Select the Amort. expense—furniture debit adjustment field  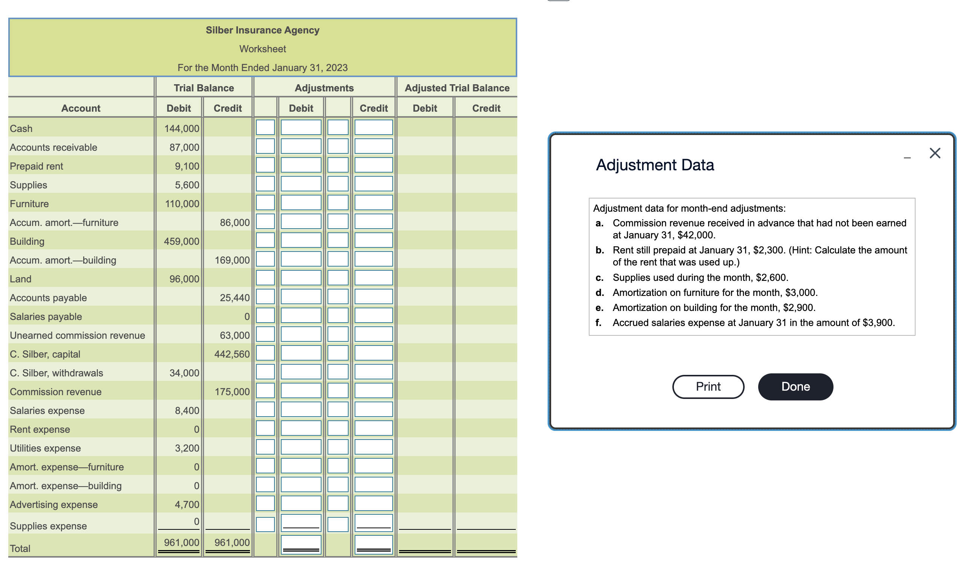(x=301, y=466)
